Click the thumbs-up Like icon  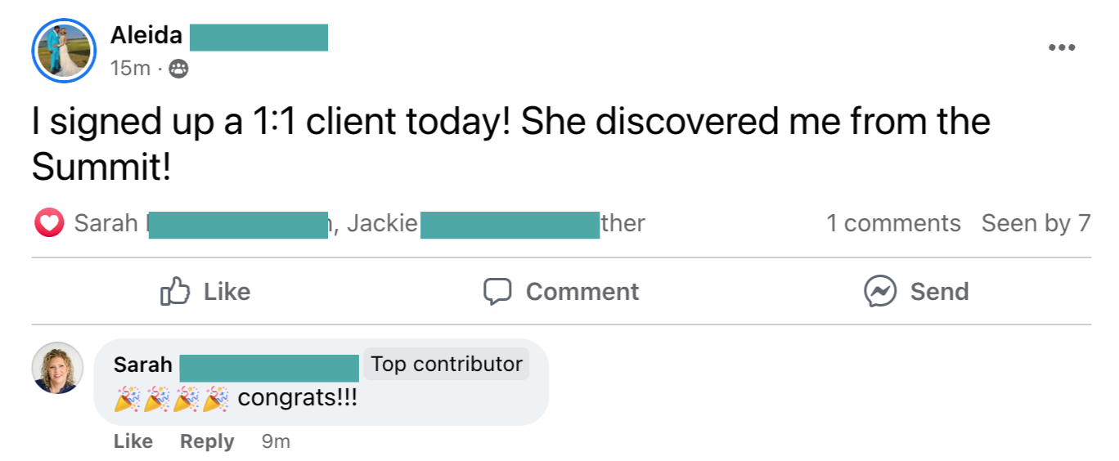[x=175, y=292]
